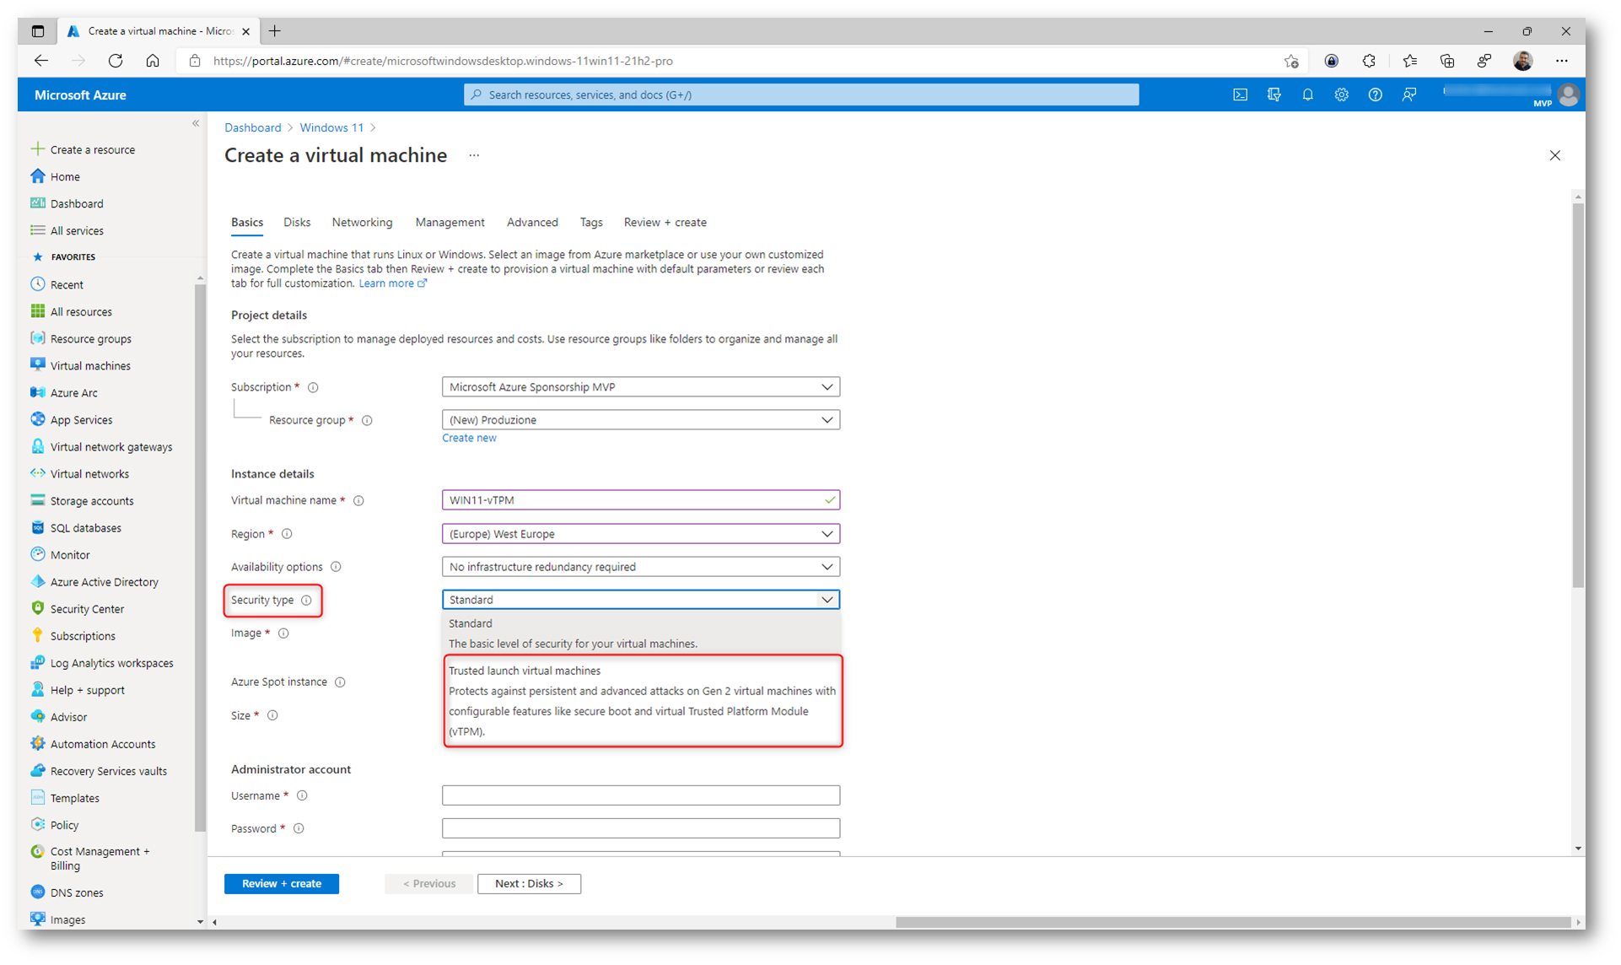Switch to the Review + create tab
1621x965 pixels.
[x=665, y=222]
